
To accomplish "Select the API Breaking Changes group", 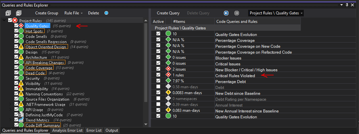I will [45, 62].
